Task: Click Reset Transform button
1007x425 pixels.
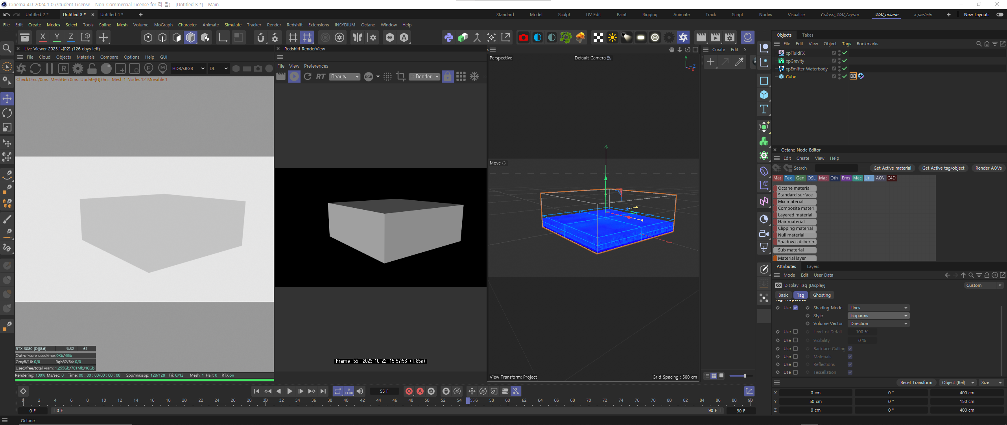Action: tap(916, 382)
